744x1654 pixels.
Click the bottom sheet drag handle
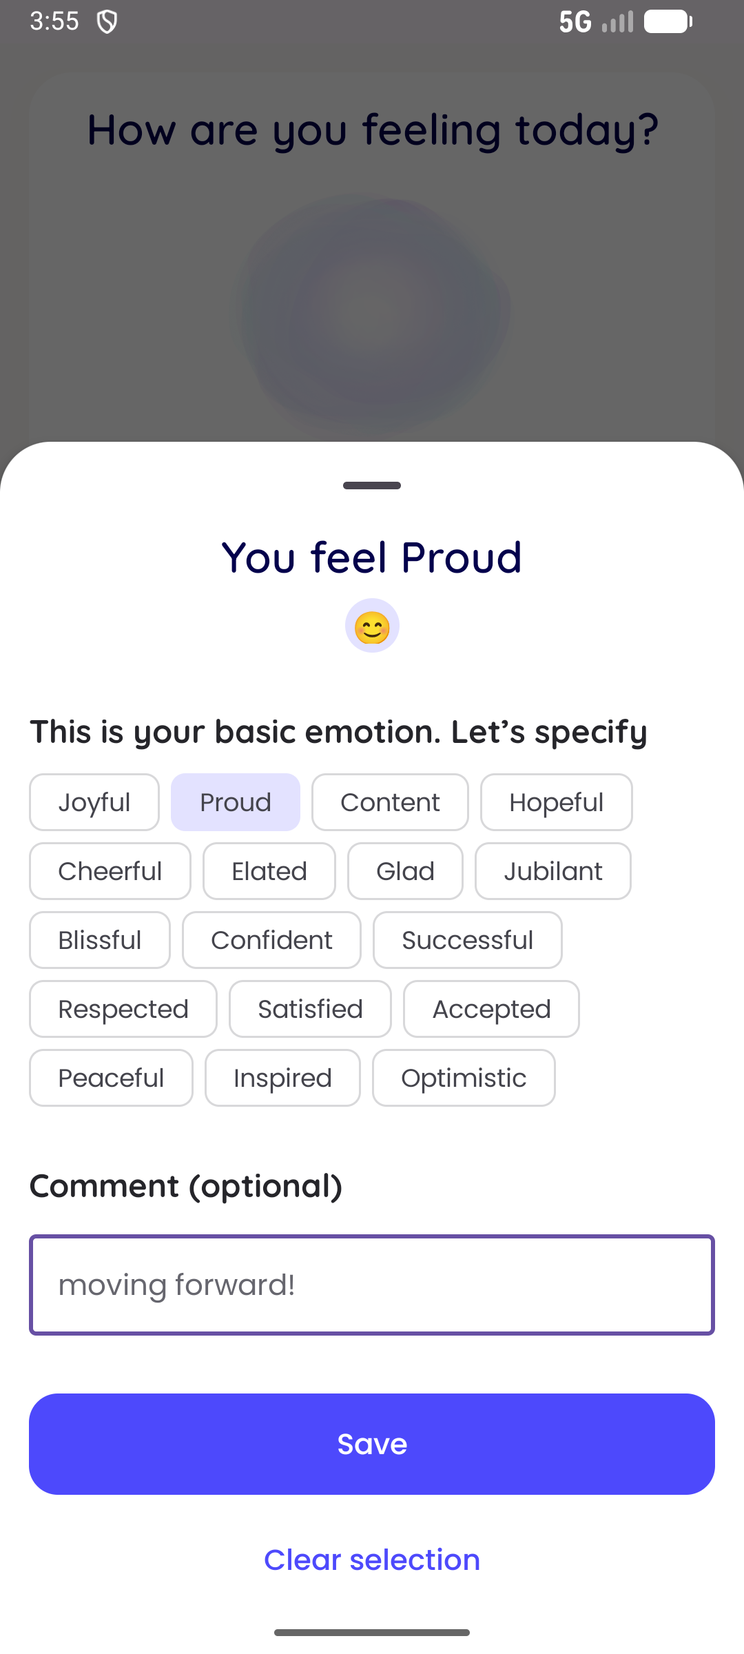(x=372, y=486)
